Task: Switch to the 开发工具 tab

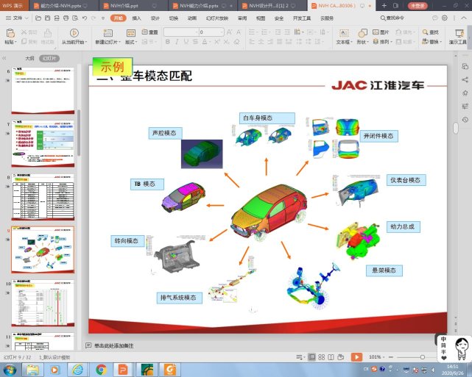Action: pos(302,18)
